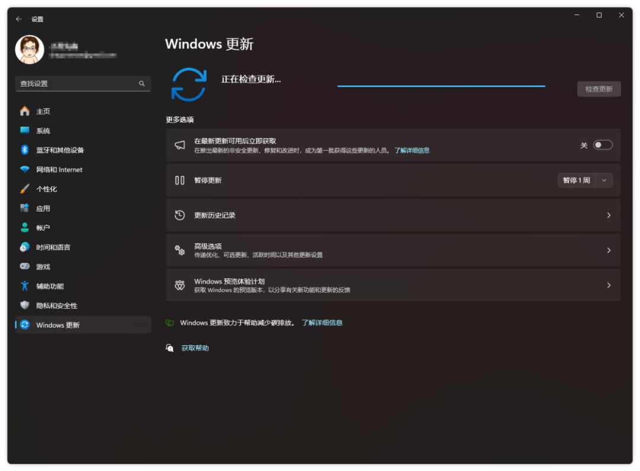Screen dimensions: 640x471
Task: Select 辅助功能 in the sidebar
Action: coord(83,286)
